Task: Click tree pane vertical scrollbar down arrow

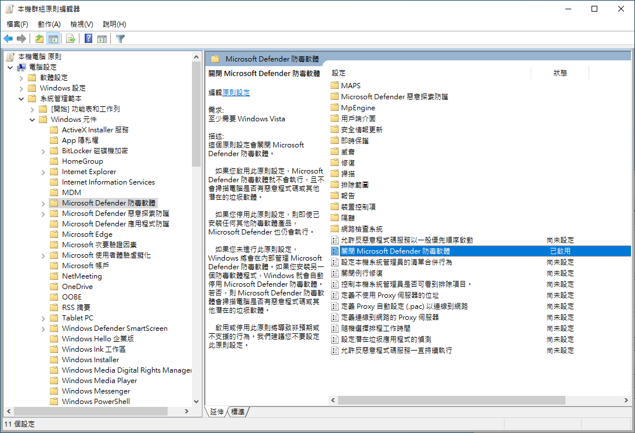Action: click(x=196, y=402)
